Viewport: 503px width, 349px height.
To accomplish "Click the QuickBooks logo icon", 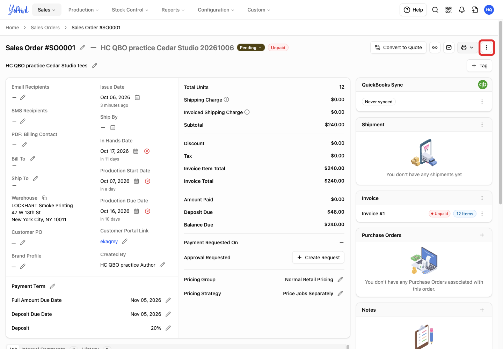I will click(x=483, y=84).
